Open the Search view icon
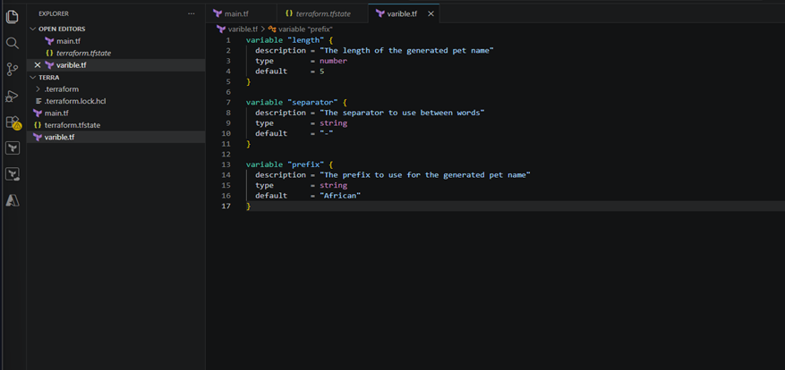 pyautogui.click(x=13, y=43)
